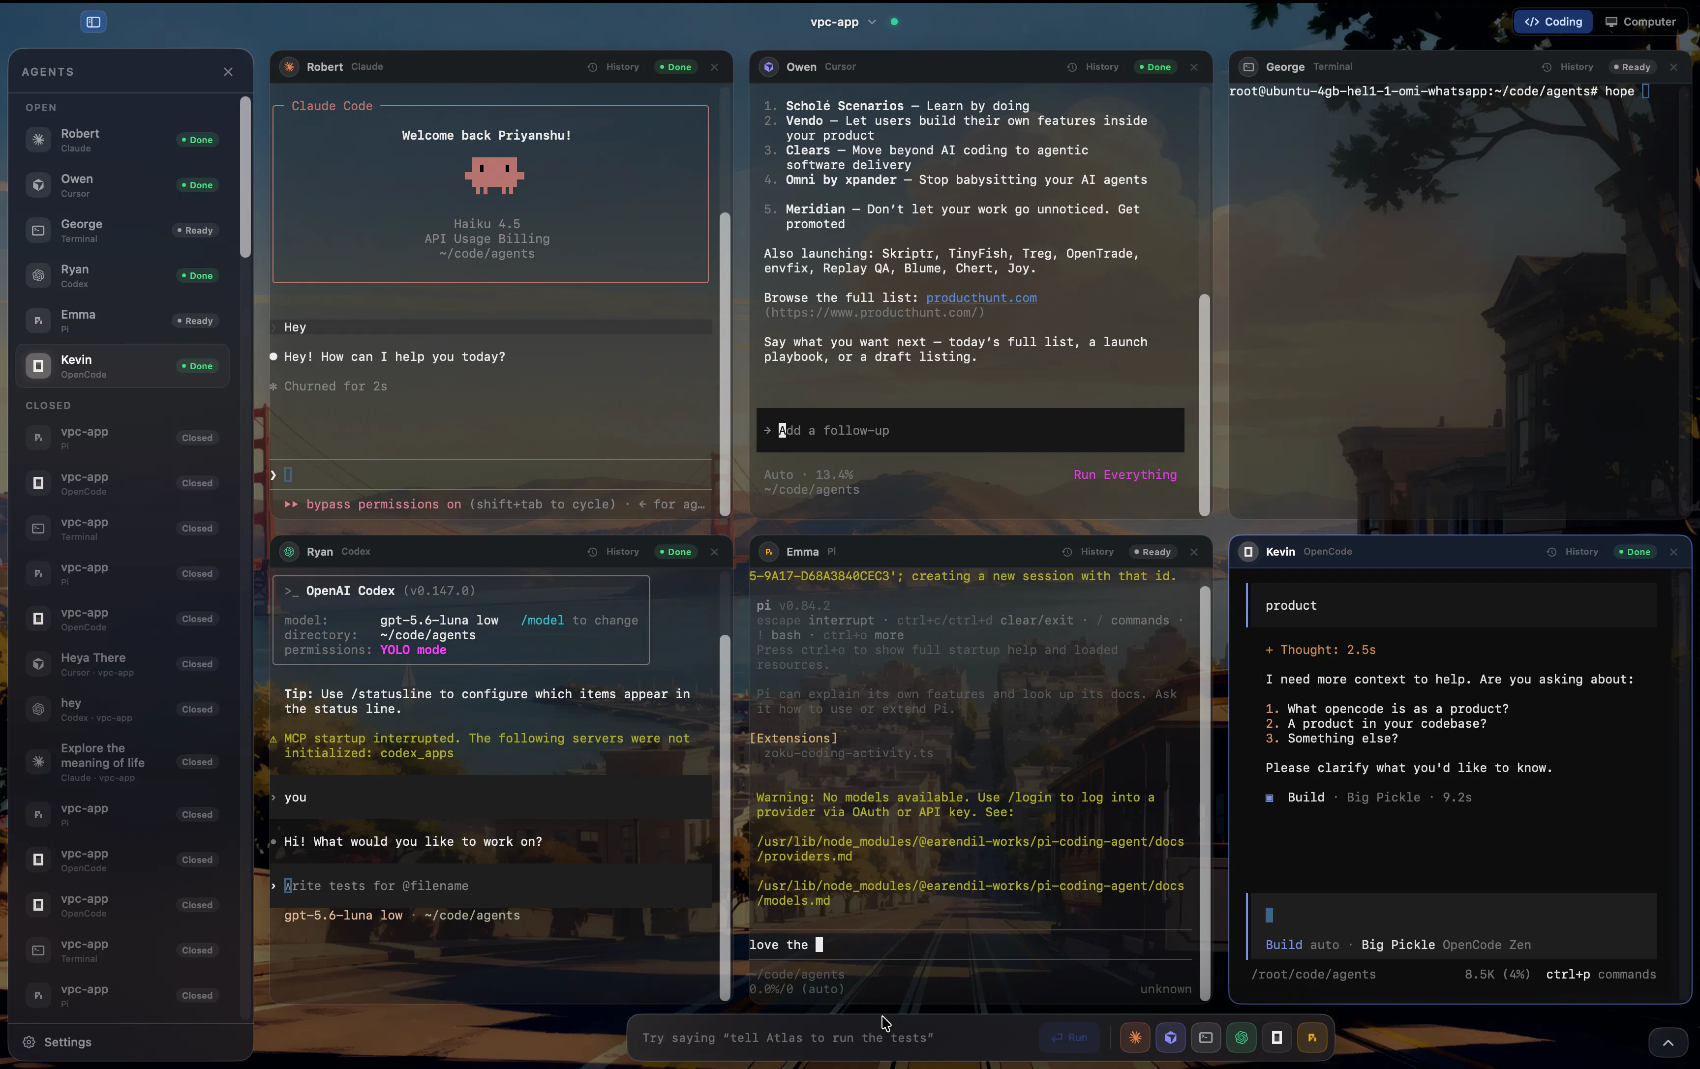
Task: Click the Agents sidebar scrollbar
Action: click(245, 177)
